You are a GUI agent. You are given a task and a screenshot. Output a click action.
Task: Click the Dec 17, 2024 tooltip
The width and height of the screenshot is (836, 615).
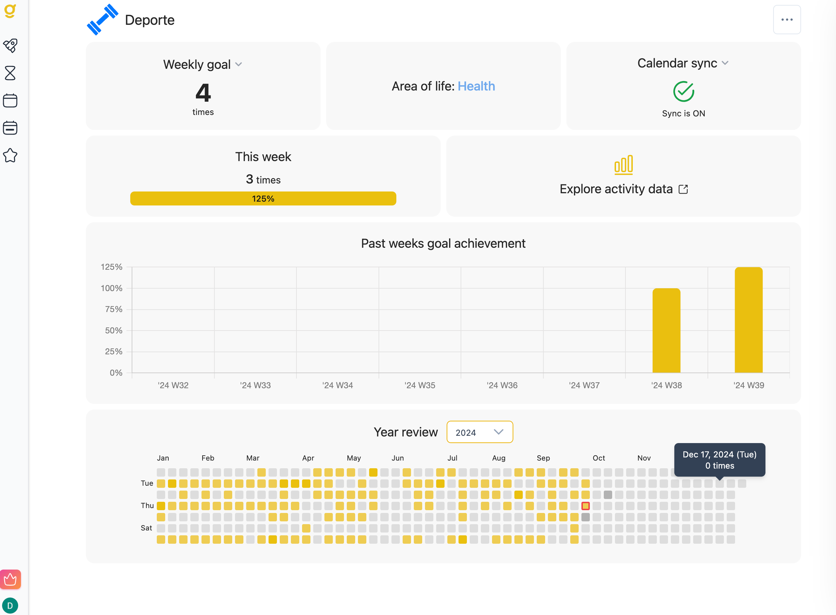point(720,460)
